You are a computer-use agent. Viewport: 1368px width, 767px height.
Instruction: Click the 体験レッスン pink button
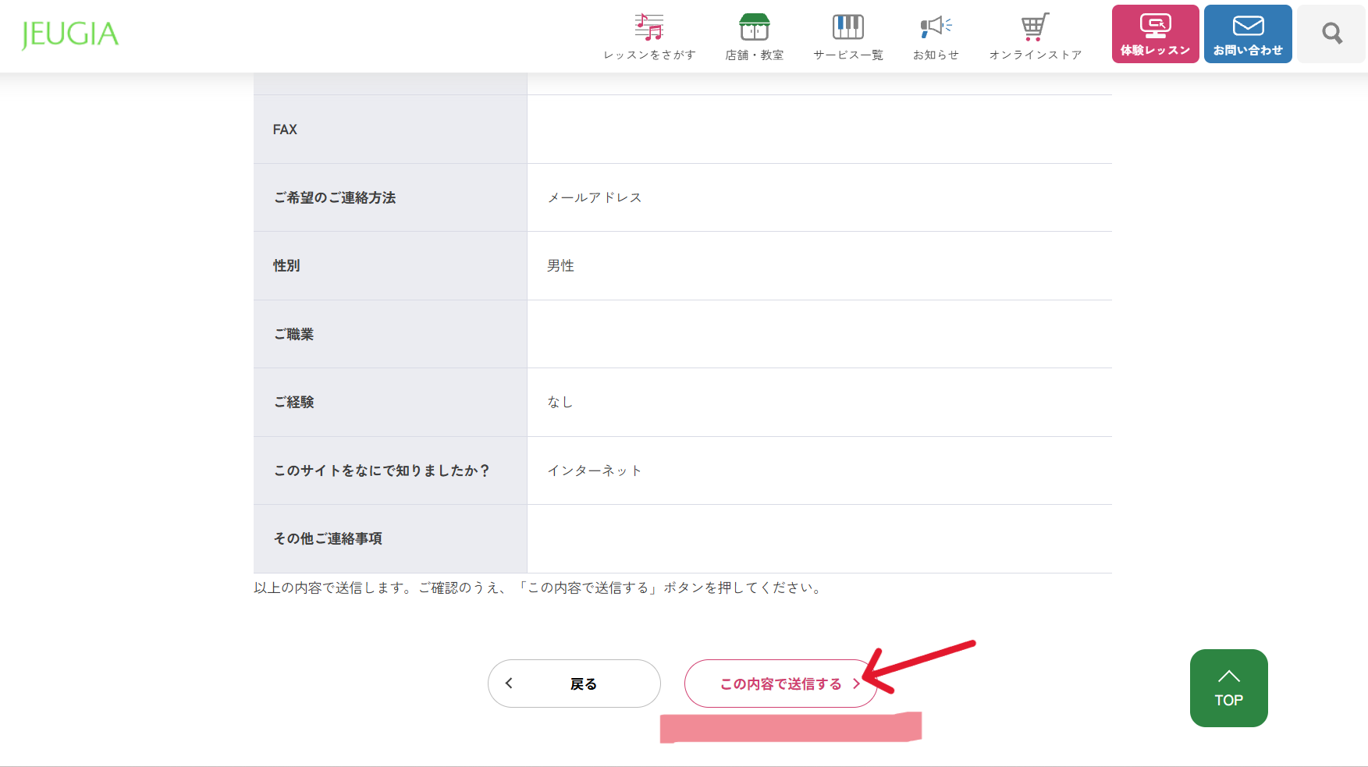(1156, 34)
